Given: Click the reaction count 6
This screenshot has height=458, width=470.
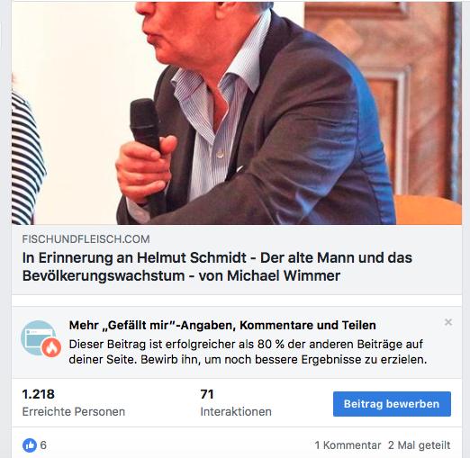Looking at the screenshot, I should (43, 445).
